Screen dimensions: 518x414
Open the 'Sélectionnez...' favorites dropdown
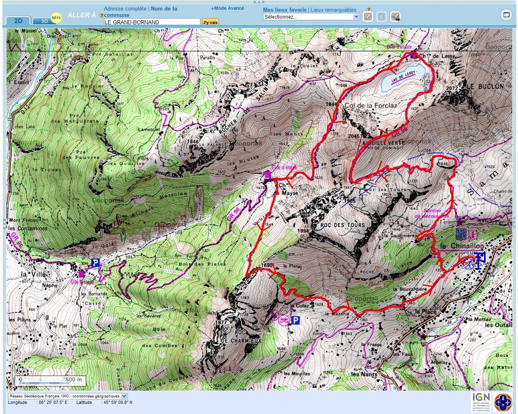[x=311, y=17]
